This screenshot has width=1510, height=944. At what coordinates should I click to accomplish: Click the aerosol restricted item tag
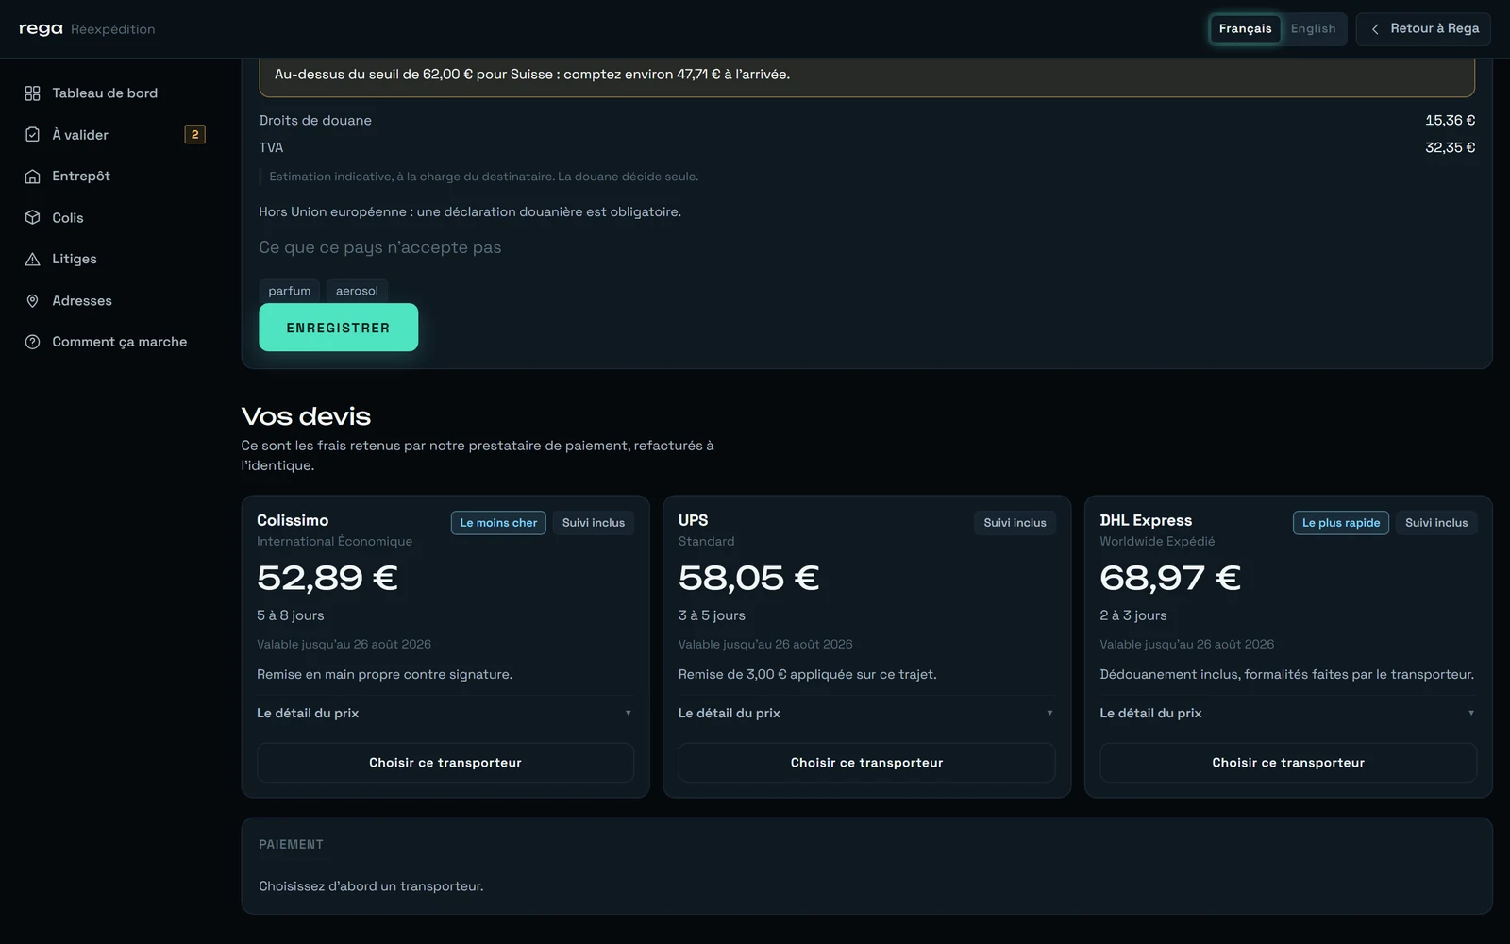click(x=357, y=291)
